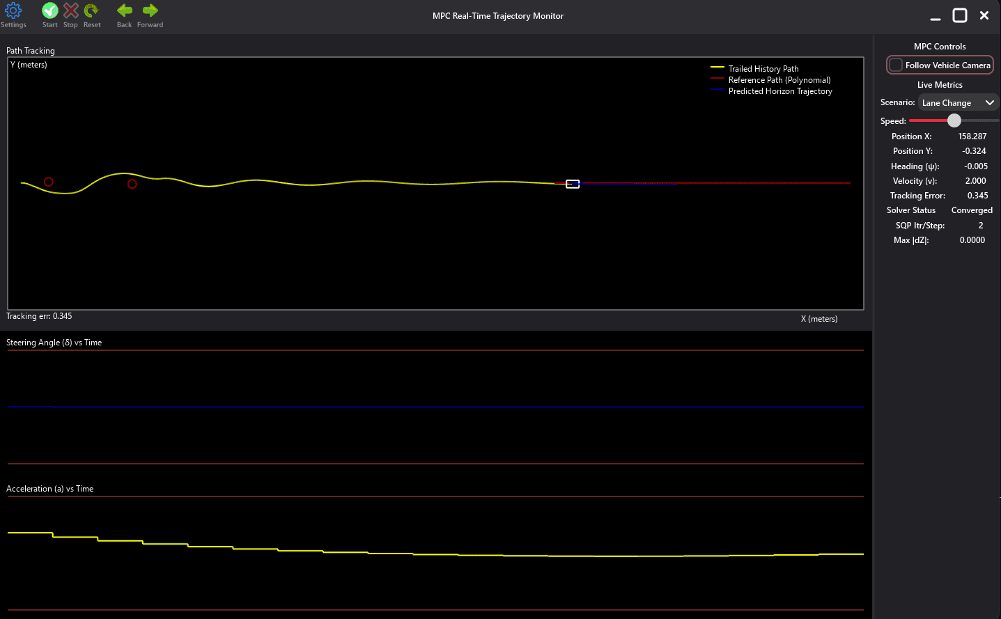Click the Max |dZ| value 0.0000
The width and height of the screenshot is (1001, 619).
(x=972, y=240)
